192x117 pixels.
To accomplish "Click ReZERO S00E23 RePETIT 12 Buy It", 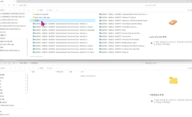I will (x=115, y=52).
